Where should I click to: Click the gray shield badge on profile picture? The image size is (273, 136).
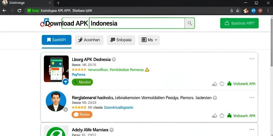pos(66,109)
